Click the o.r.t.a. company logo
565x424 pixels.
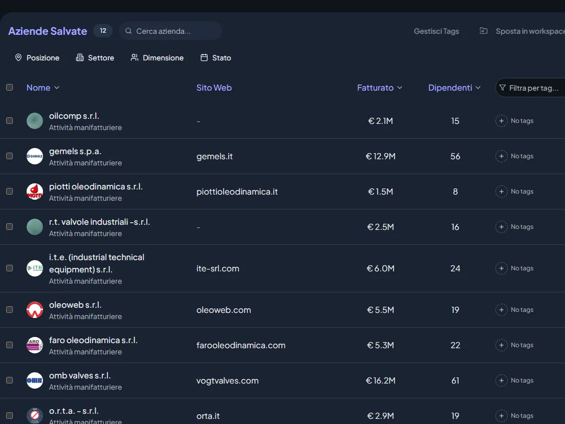[x=35, y=416]
